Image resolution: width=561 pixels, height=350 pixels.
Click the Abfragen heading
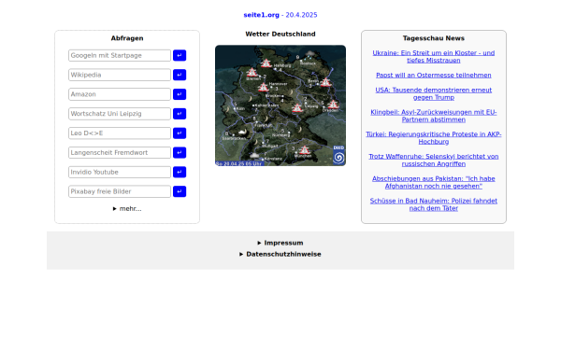click(x=127, y=38)
